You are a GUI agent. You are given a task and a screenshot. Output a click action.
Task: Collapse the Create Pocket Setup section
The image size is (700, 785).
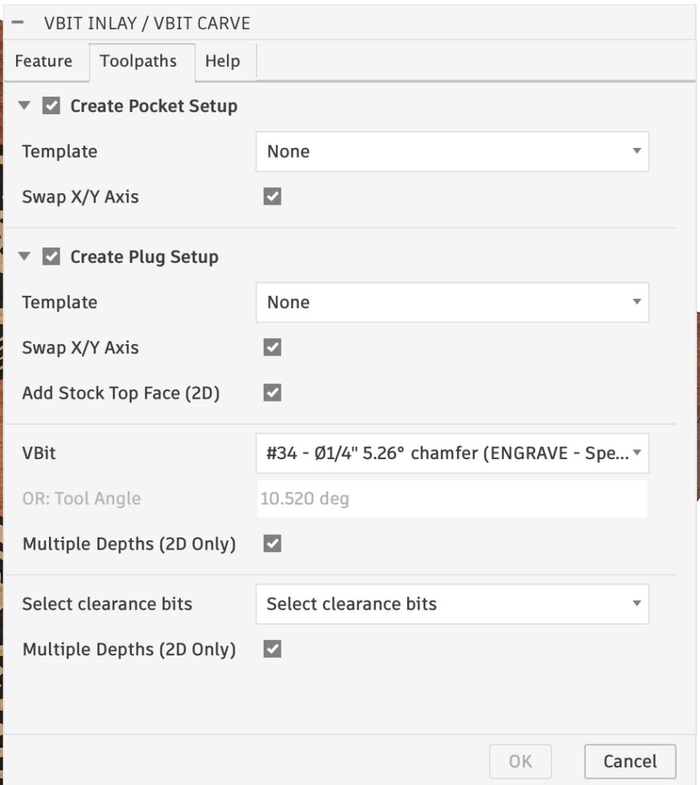tap(24, 106)
